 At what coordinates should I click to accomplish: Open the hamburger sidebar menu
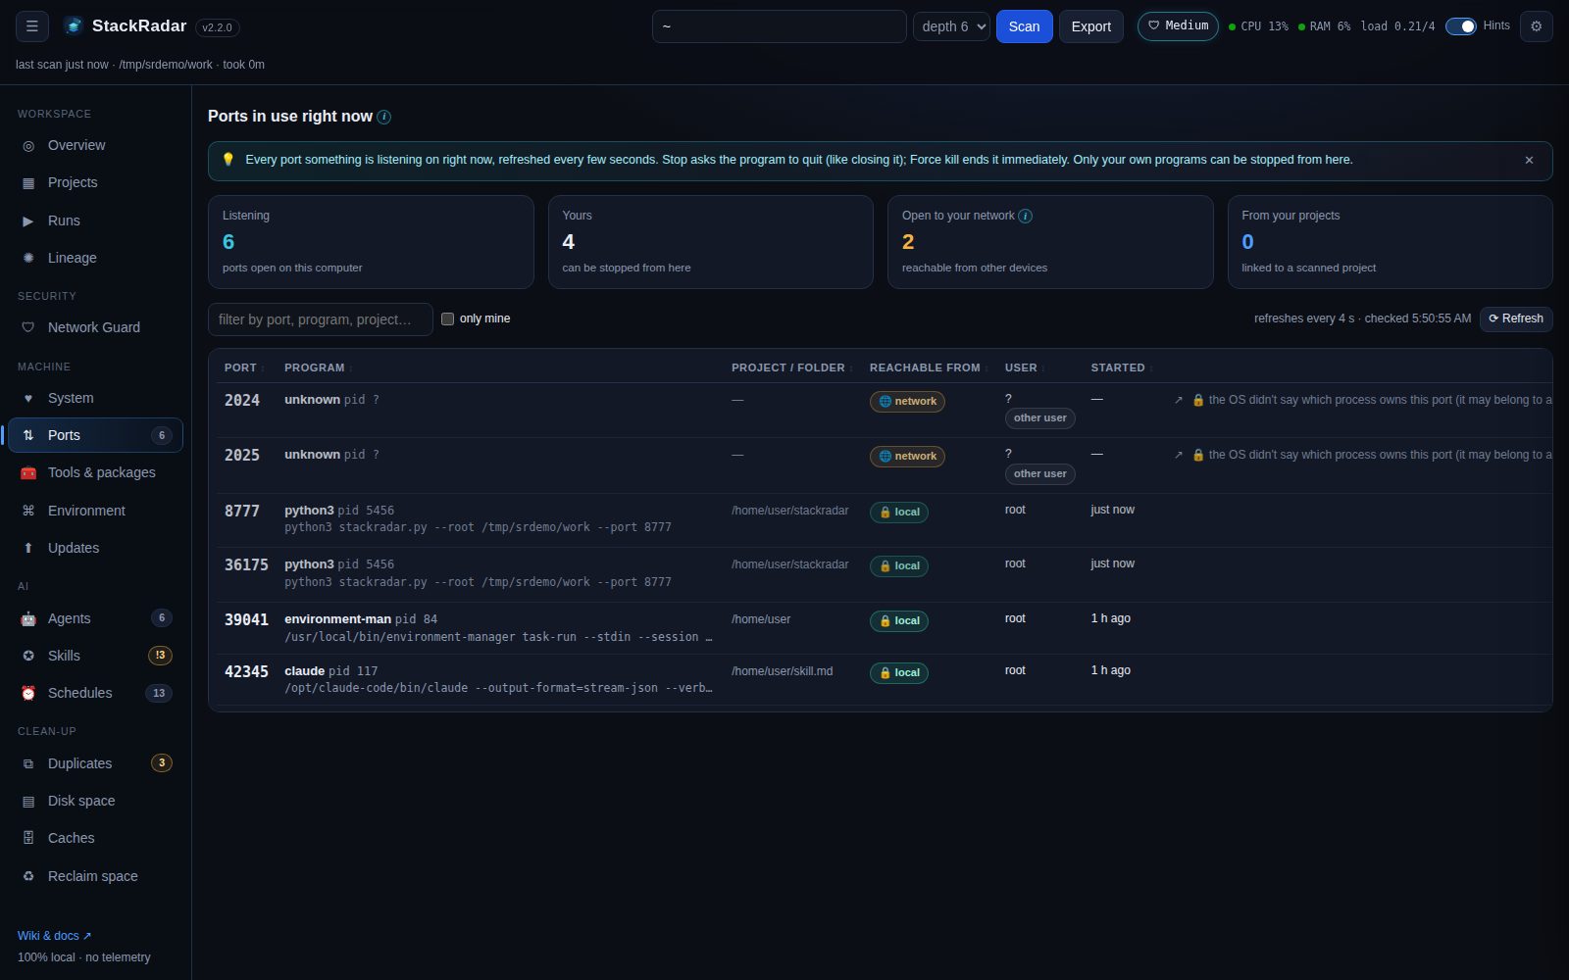(31, 26)
